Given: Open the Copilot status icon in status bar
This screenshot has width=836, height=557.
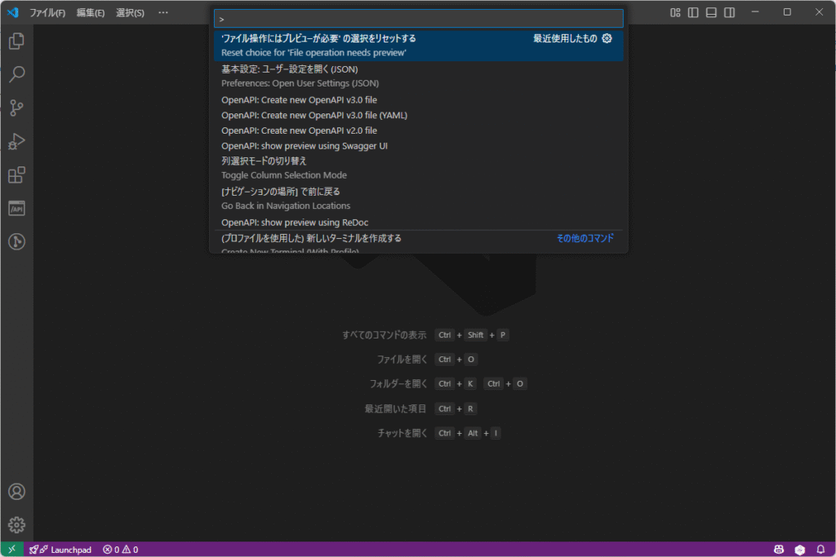Looking at the screenshot, I should [x=779, y=550].
